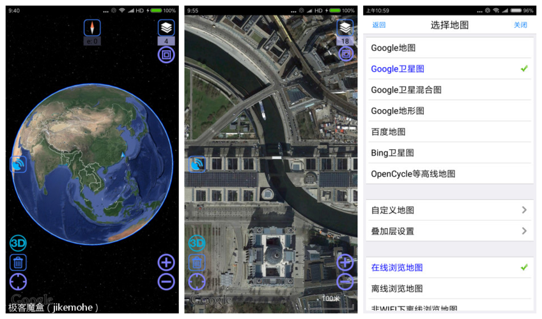542x319 pixels.
Task: Tap crosshair locate icon on satellite view
Action: click(x=197, y=282)
